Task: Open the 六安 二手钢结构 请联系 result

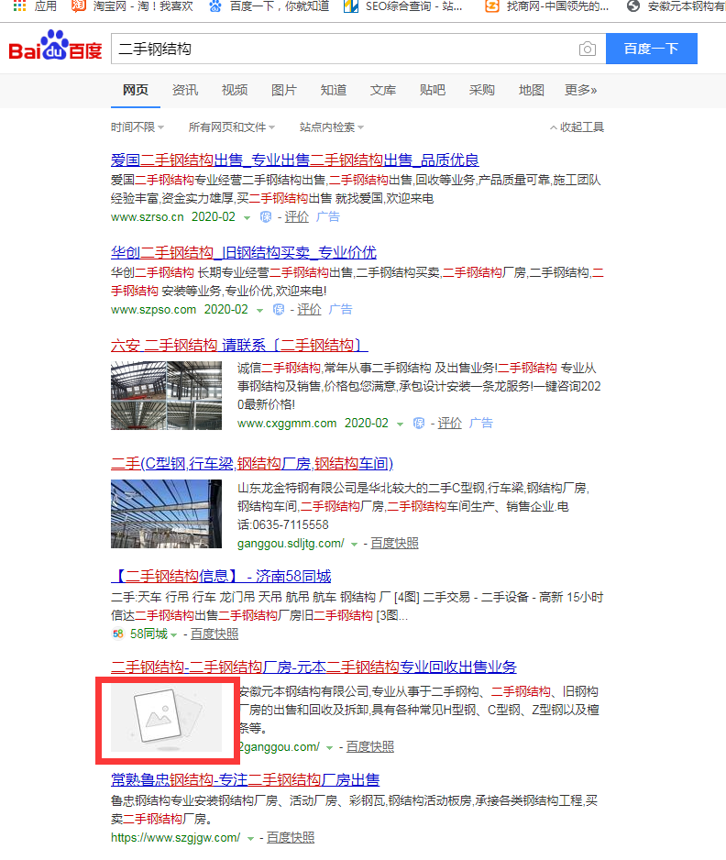Action: pos(239,345)
